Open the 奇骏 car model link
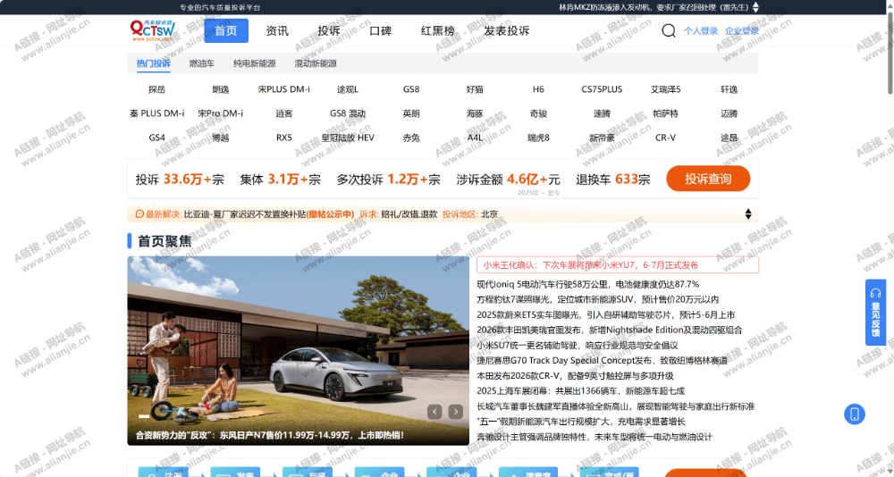This screenshot has width=894, height=477. 538,113
